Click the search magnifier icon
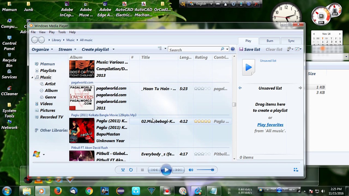Image resolution: width=349 pixels, height=196 pixels. [222, 49]
